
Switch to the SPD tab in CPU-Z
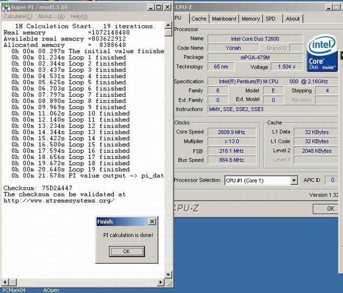tap(270, 19)
